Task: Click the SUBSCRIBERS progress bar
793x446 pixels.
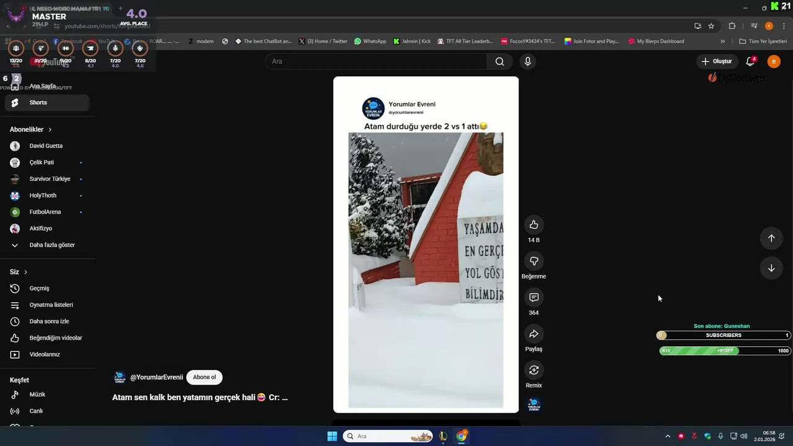Action: tap(724, 335)
